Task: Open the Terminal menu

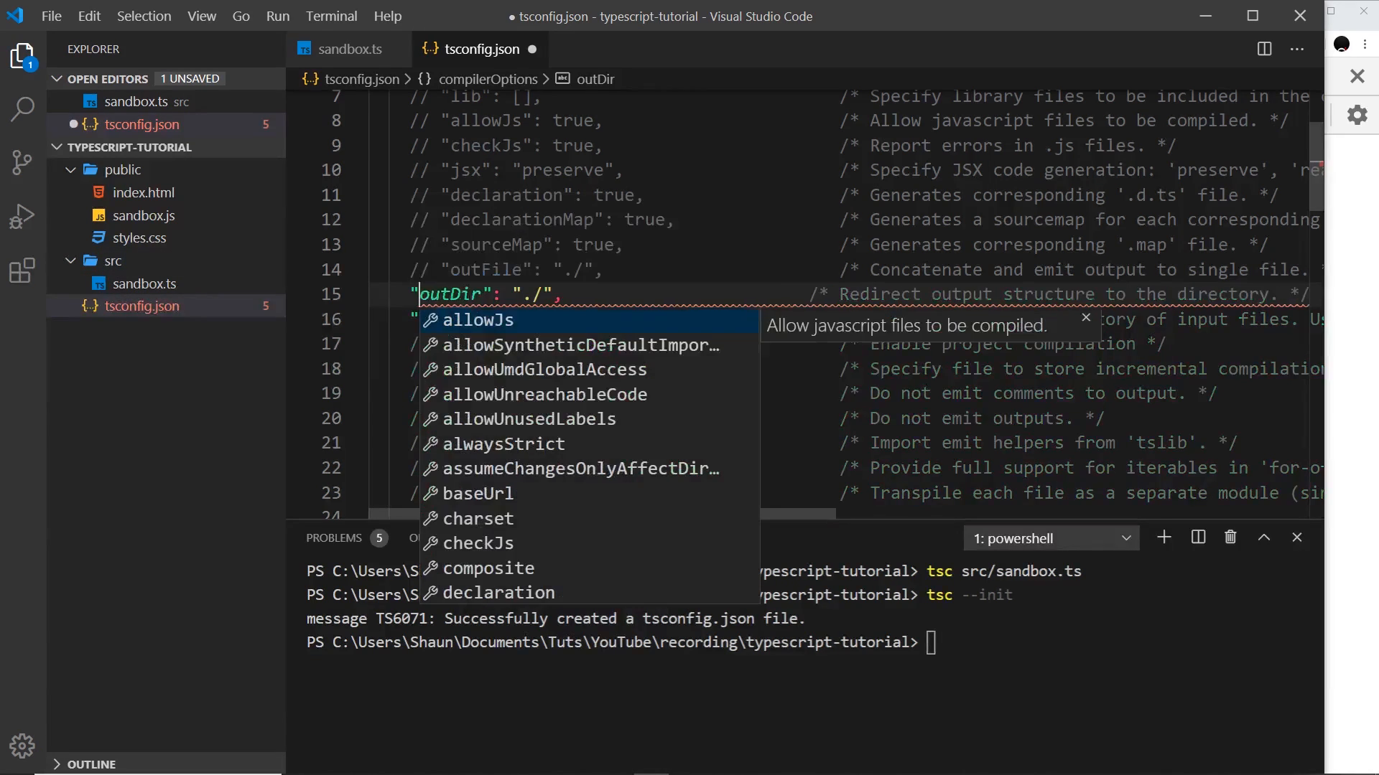Action: 331,16
